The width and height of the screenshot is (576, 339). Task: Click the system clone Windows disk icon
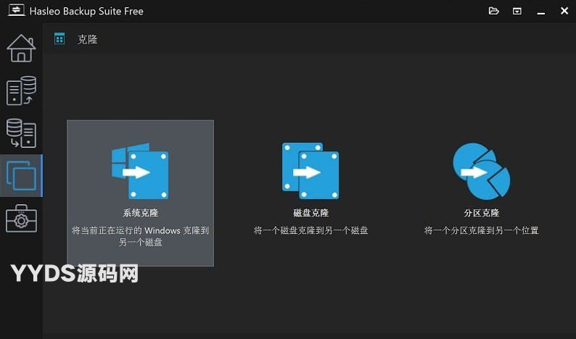point(140,171)
